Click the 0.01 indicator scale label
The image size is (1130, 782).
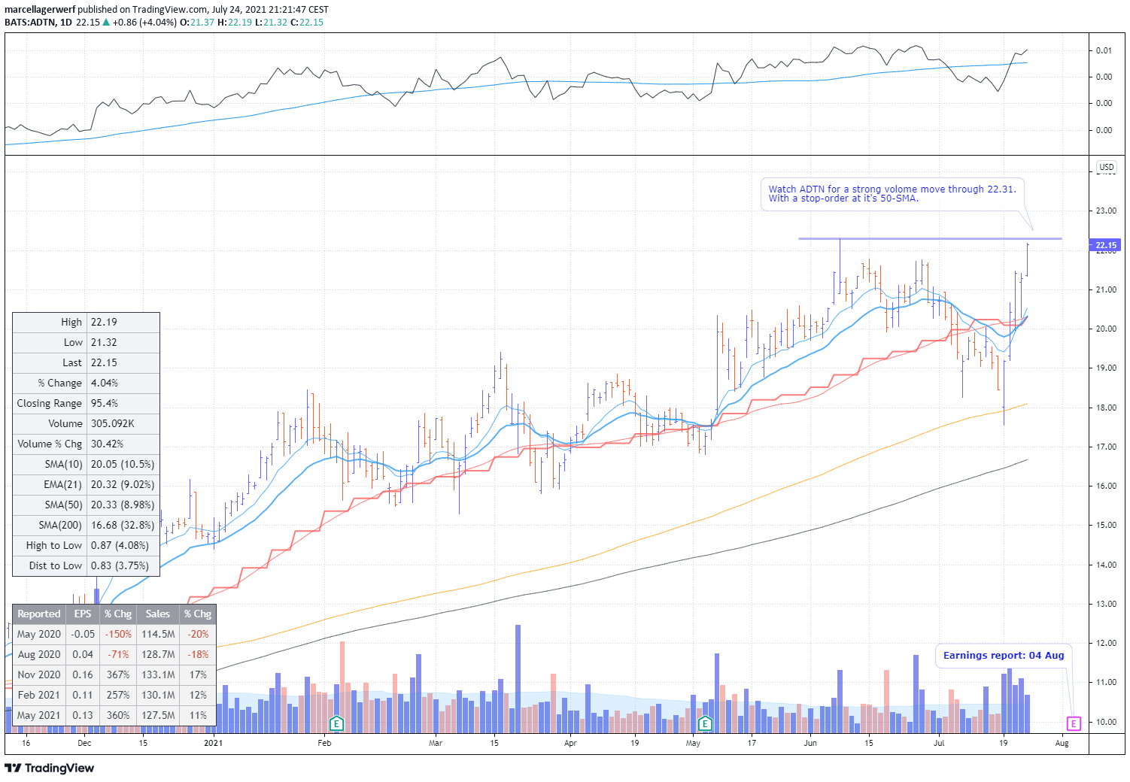pos(1104,51)
